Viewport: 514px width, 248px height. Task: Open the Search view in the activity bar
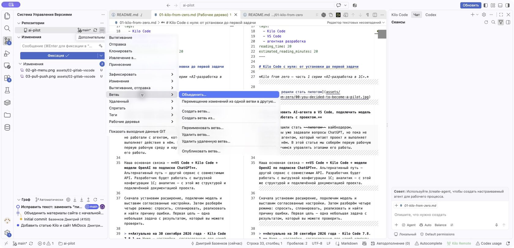coord(7,28)
